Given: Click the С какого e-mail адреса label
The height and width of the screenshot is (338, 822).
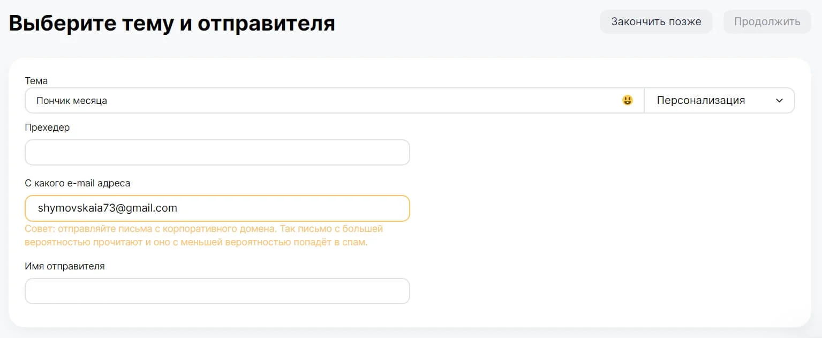Looking at the screenshot, I should point(78,183).
